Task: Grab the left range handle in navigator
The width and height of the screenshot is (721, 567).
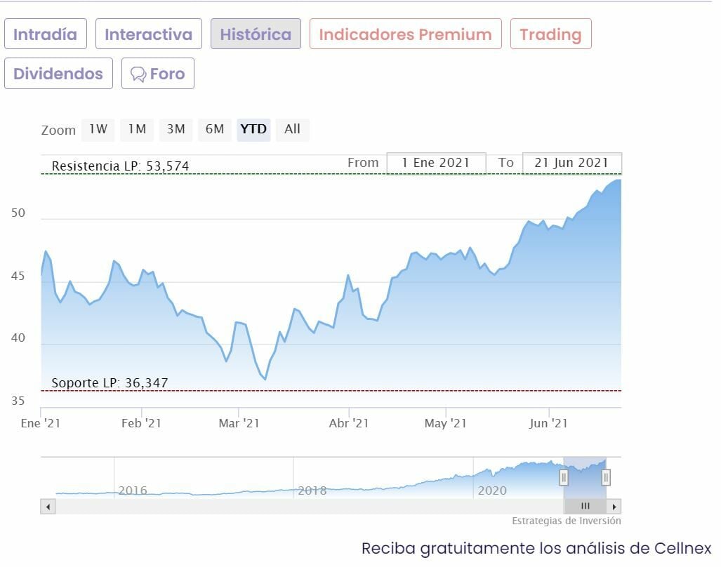Action: [x=564, y=478]
